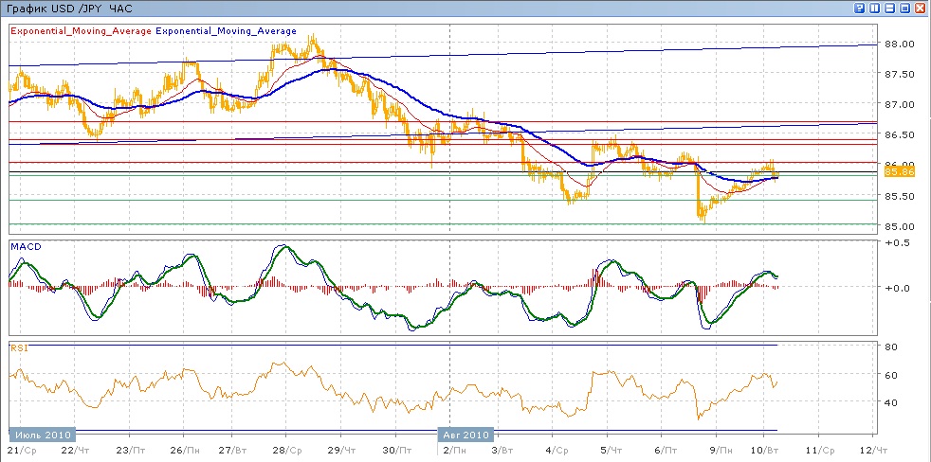The height and width of the screenshot is (462, 931).
Task: Select the red Exponential_Moving_Average label
Action: [81, 31]
